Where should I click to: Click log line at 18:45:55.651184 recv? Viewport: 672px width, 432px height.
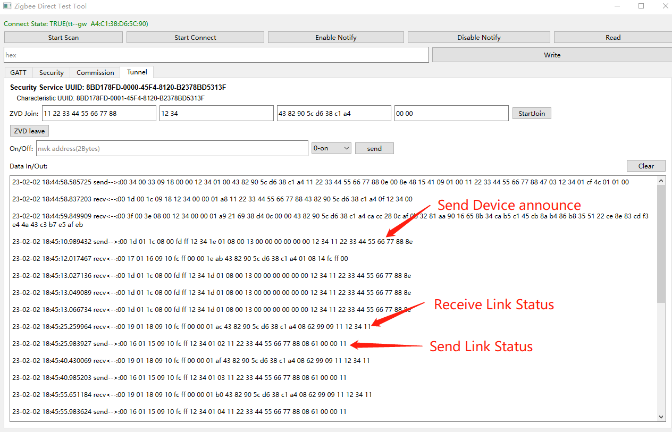[x=192, y=394]
